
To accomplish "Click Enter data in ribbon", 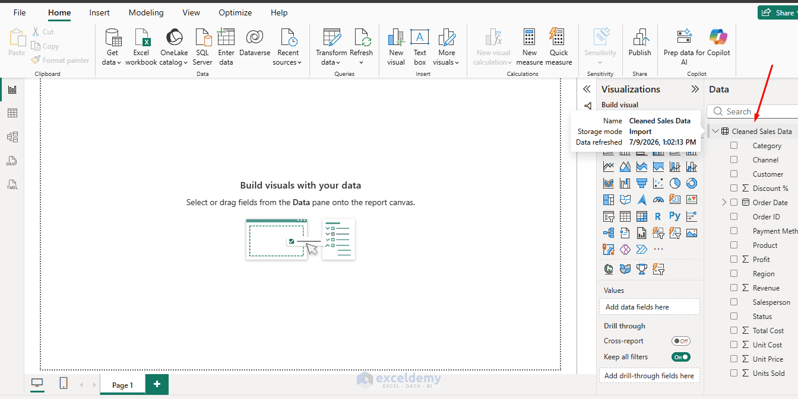I will coord(226,46).
